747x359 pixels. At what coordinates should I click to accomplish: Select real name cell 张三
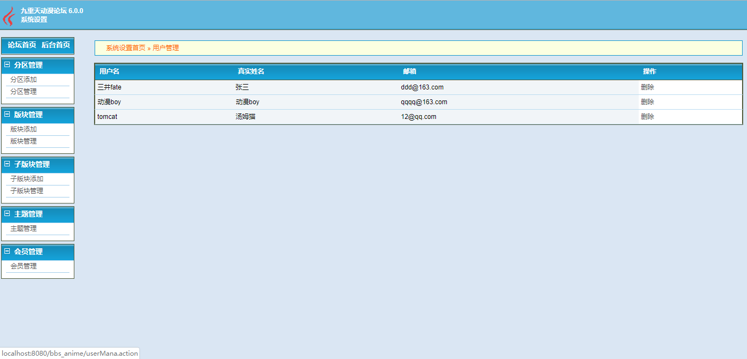point(242,87)
